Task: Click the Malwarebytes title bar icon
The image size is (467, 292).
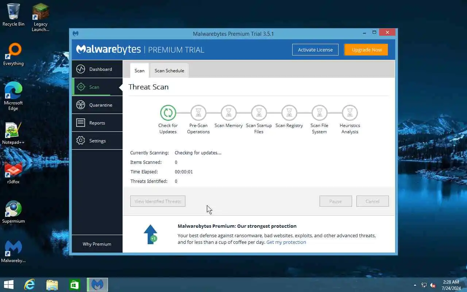Action: [x=76, y=34]
